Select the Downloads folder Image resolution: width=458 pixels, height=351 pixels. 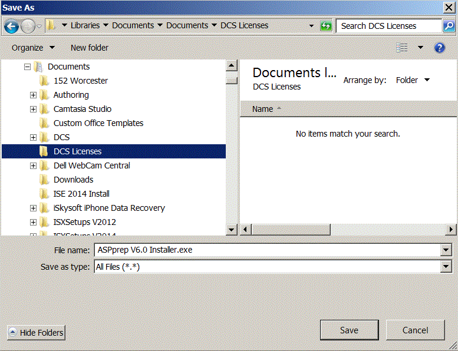[73, 180]
